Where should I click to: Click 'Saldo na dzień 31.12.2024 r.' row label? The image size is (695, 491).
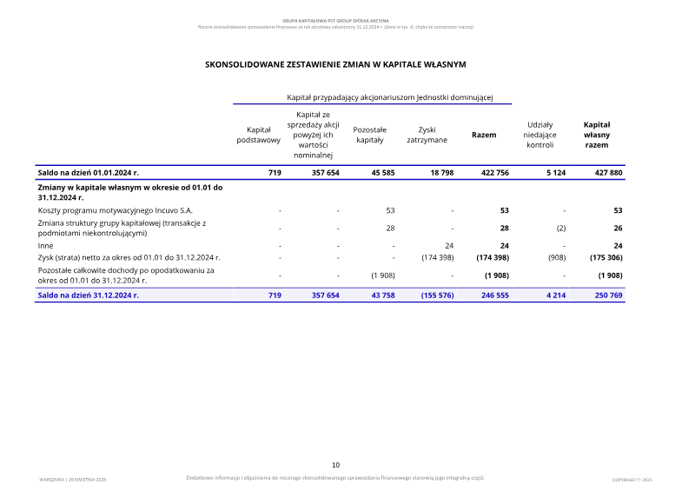89,295
